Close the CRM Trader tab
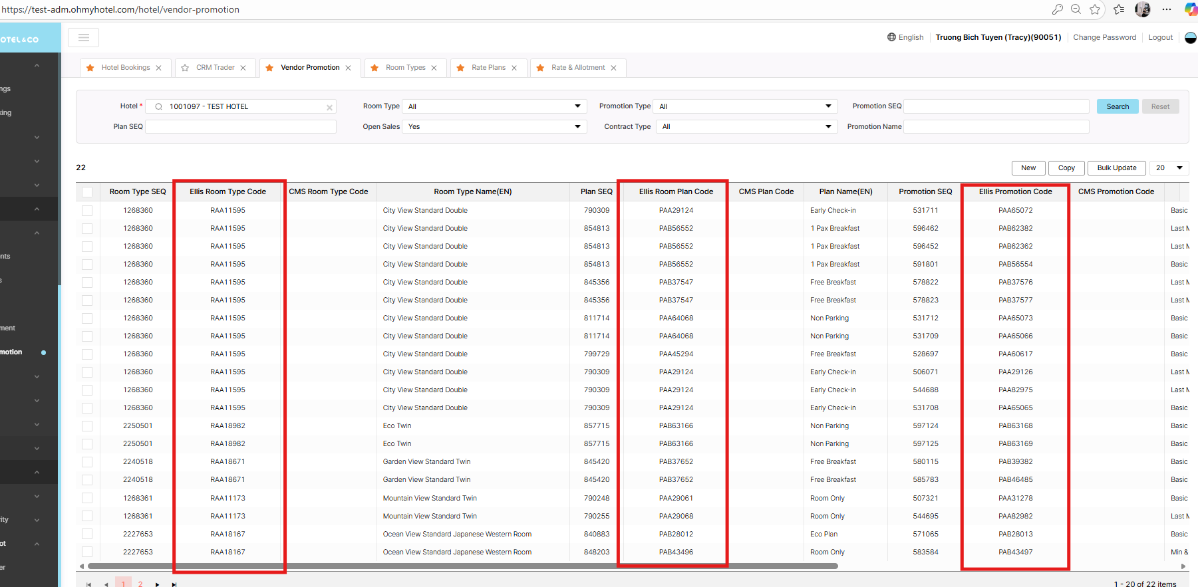1198x587 pixels. [243, 68]
